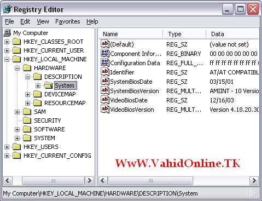
Task: Click the HKEY_USERS folder icon
Action: (17, 147)
